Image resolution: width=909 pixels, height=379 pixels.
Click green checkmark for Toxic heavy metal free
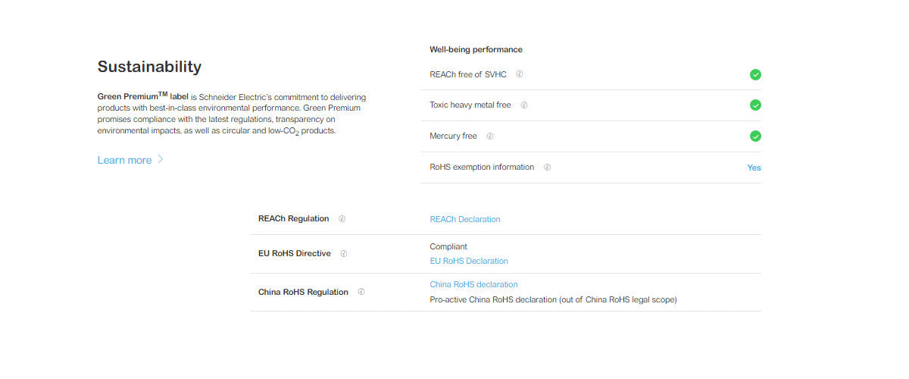[x=755, y=105]
